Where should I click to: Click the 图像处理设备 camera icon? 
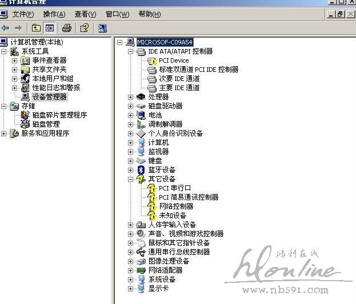pyautogui.click(x=141, y=261)
